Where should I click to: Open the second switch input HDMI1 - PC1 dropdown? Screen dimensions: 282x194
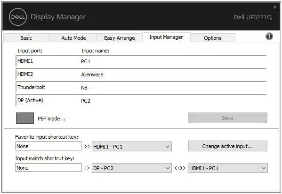[228, 168]
